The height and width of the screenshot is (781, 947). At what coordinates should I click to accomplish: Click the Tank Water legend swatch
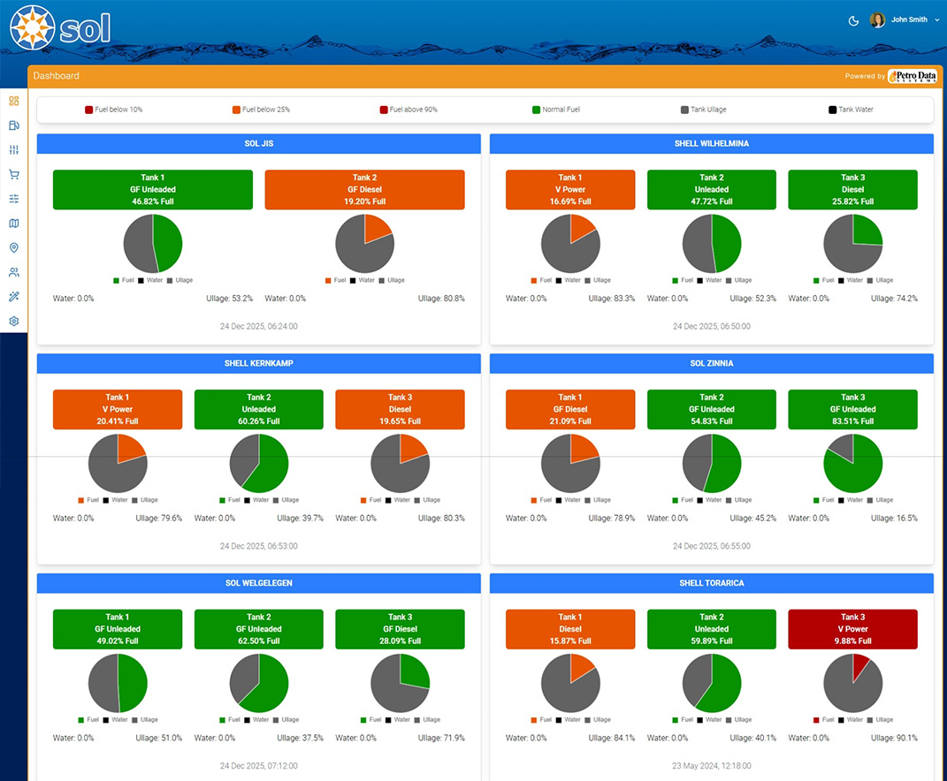point(832,110)
